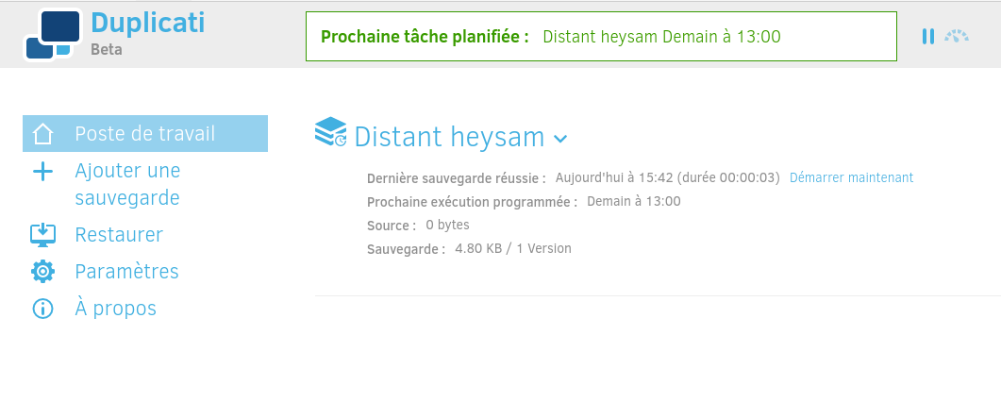Click the À propos info icon
The width and height of the screenshot is (1001, 419).
[42, 309]
